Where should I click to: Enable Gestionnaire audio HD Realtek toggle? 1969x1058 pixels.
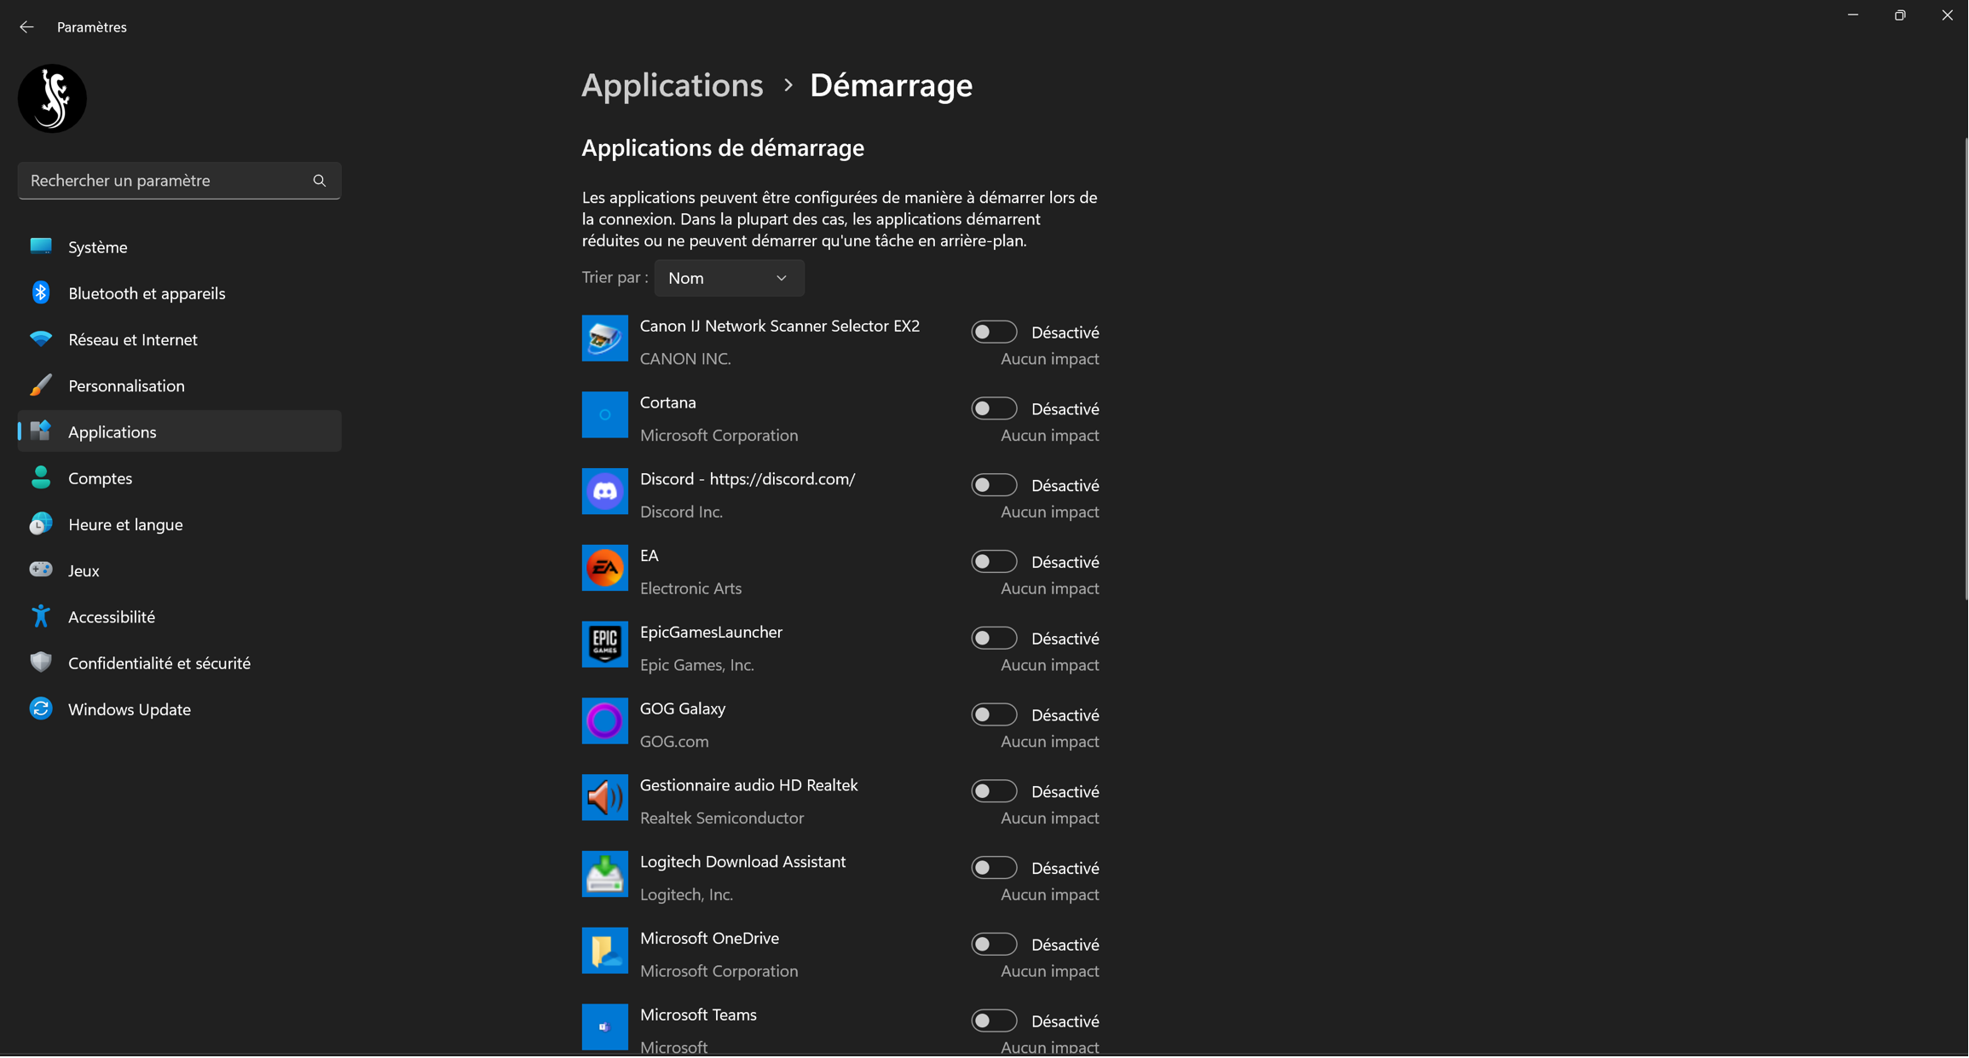[994, 792]
